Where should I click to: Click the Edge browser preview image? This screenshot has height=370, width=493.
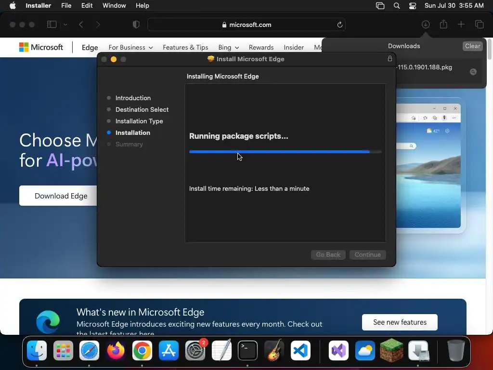point(428,166)
